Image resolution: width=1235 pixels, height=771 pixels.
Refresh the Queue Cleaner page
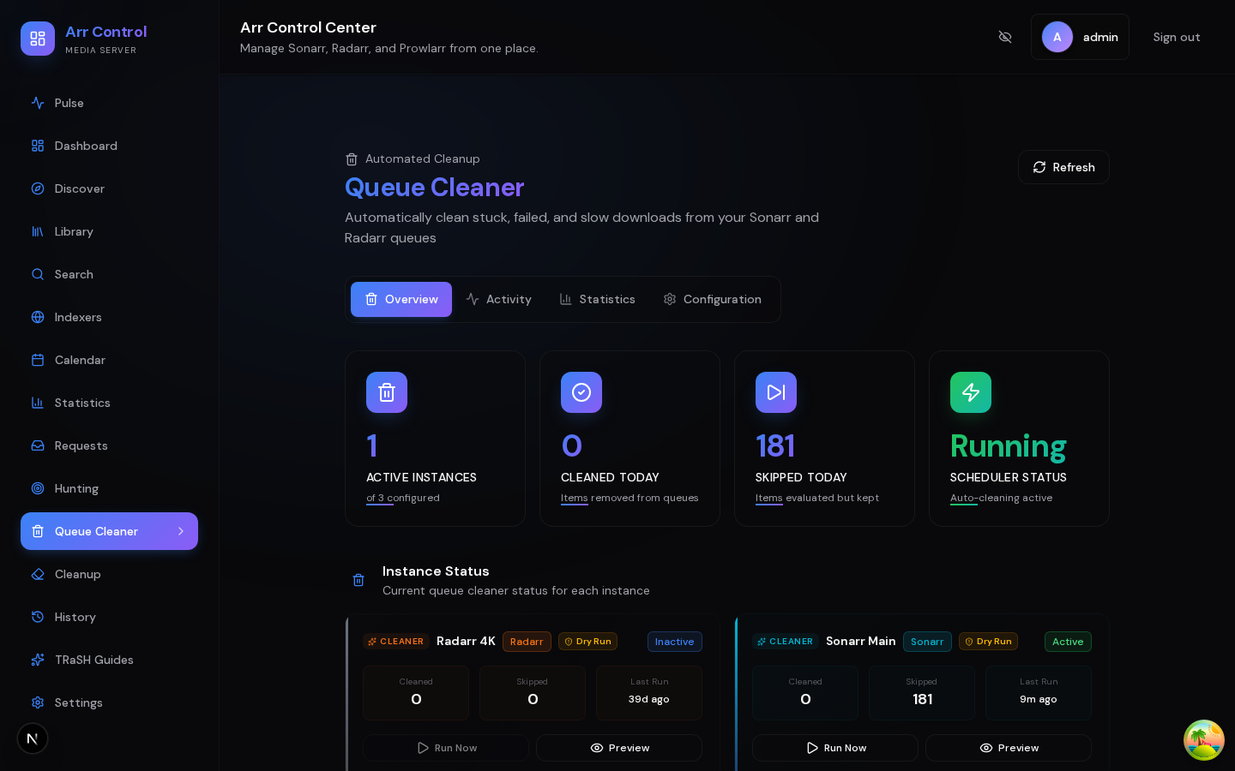tap(1063, 167)
